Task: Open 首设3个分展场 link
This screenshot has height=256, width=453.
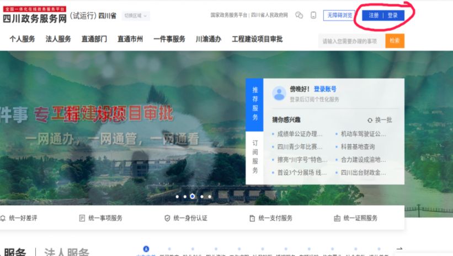Action: 302,173
